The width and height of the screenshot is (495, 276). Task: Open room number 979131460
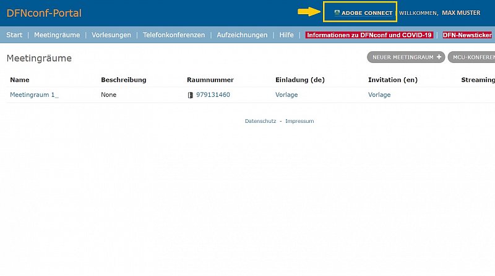pos(213,95)
